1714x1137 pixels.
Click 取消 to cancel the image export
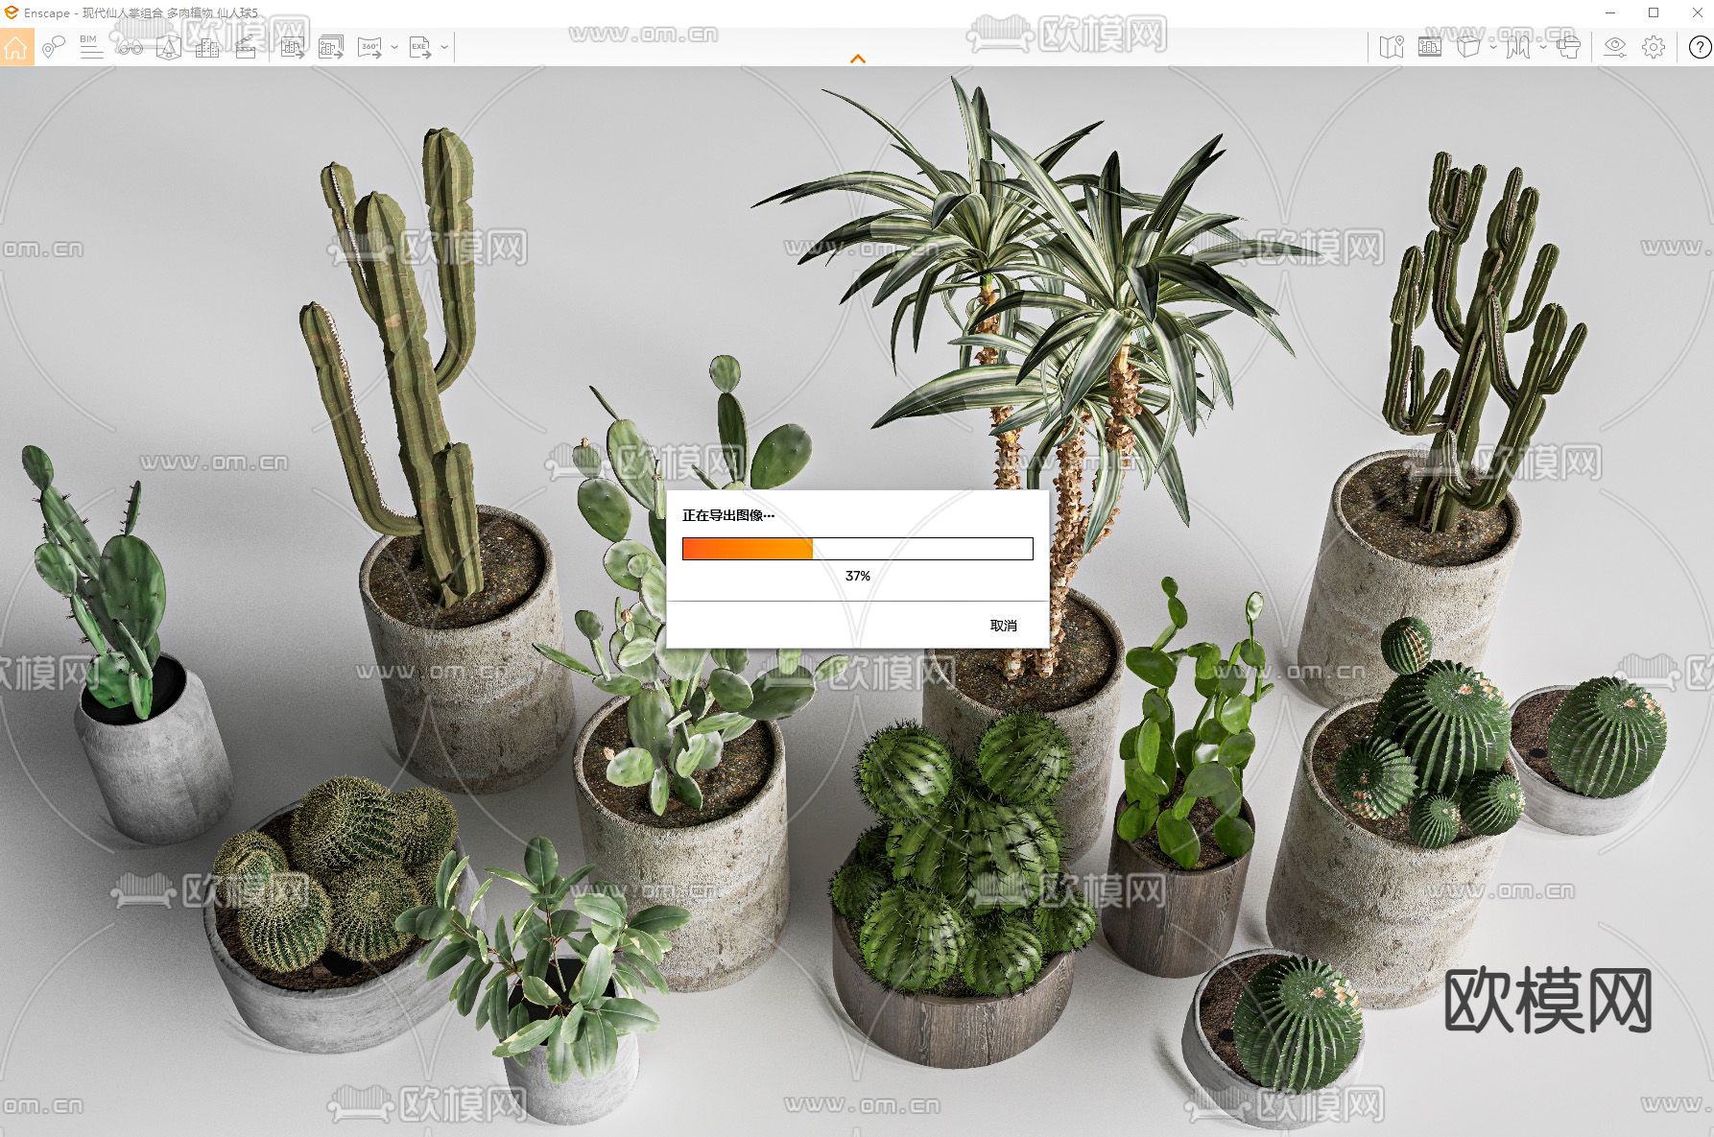[1004, 626]
